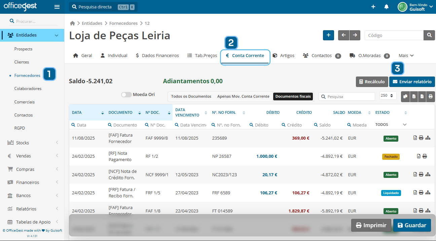Viewport: 436px width, 241px height.
Task: Open hierarchy icon for FAF 9999/8 row
Action: pos(428,138)
